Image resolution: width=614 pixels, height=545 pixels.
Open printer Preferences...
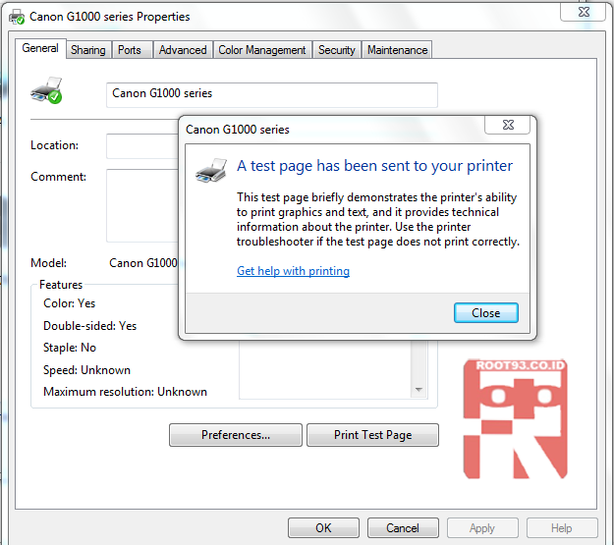(236, 435)
